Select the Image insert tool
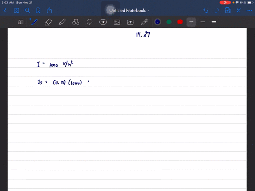Image resolution: width=255 pixels, height=191 pixels. coord(117,22)
